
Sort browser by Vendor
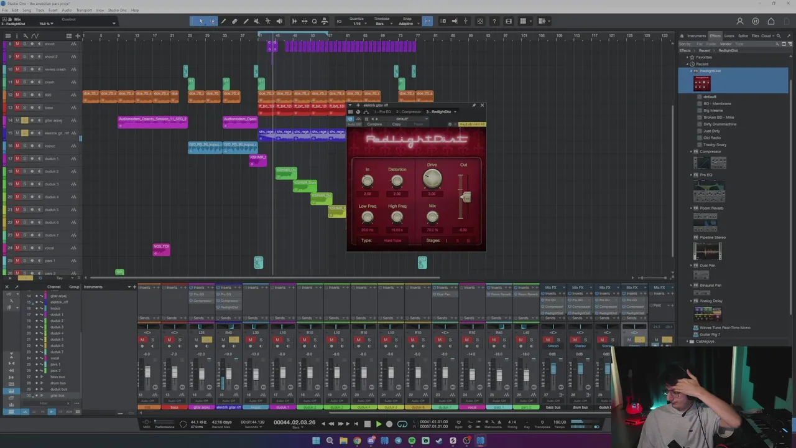725,44
